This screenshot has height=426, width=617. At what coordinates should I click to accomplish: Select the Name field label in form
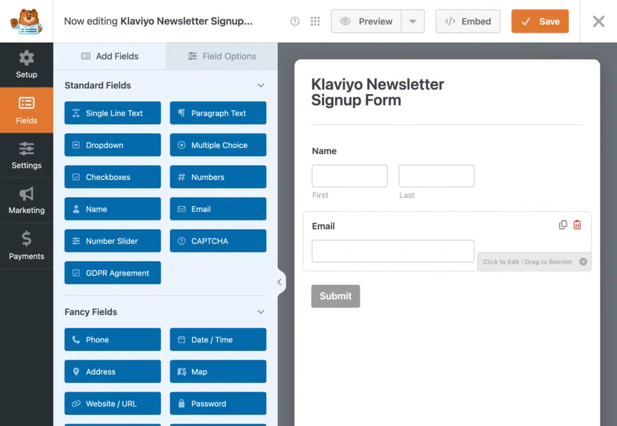coord(324,151)
